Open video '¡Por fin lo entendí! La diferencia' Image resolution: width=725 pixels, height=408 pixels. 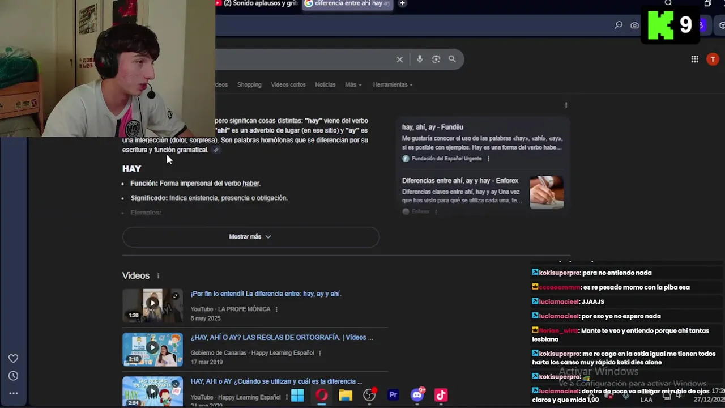[x=266, y=294]
